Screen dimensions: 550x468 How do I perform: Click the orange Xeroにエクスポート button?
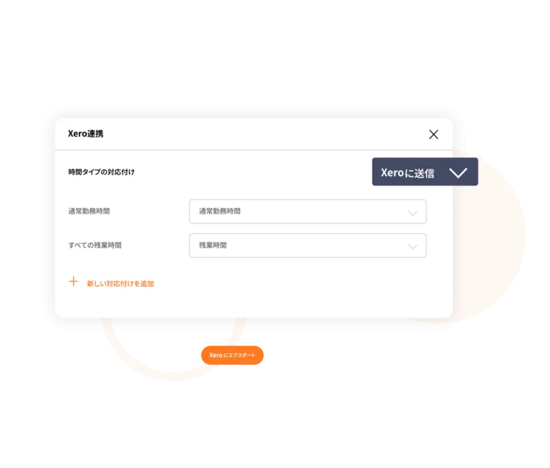(x=232, y=355)
